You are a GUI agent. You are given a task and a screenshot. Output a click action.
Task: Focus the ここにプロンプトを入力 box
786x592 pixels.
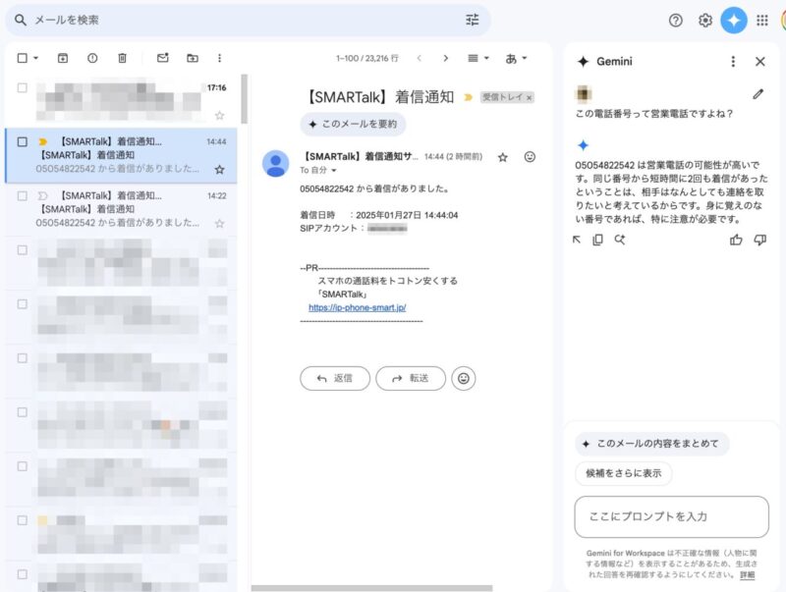tap(672, 516)
